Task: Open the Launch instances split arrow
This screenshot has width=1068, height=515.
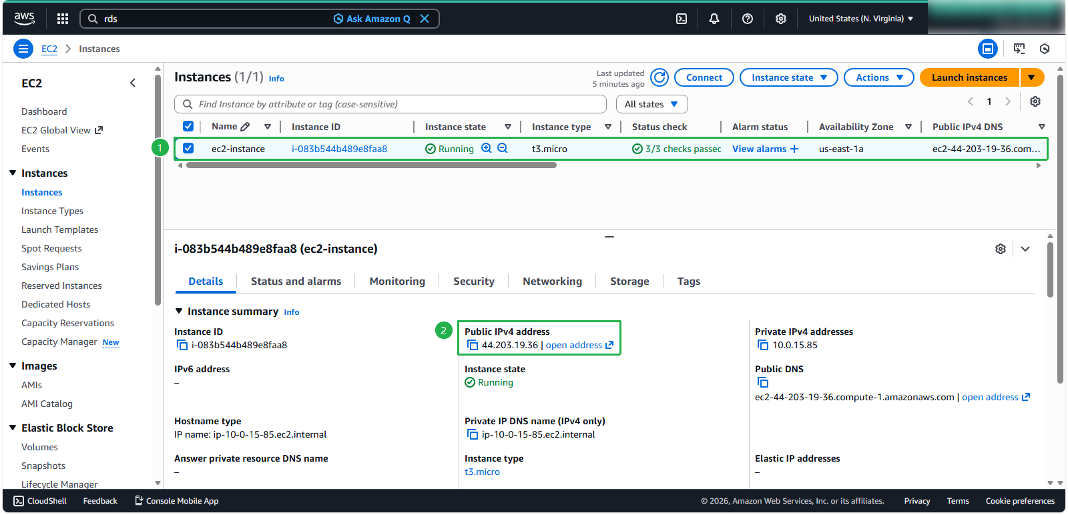Action: [x=1032, y=77]
